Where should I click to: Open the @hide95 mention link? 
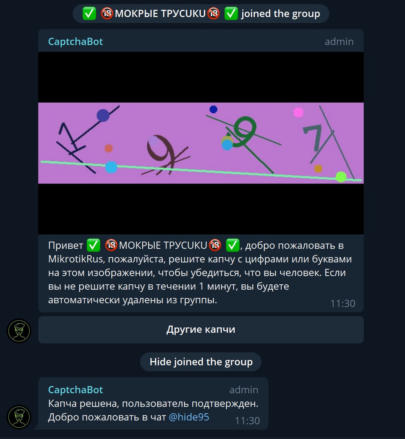click(189, 417)
